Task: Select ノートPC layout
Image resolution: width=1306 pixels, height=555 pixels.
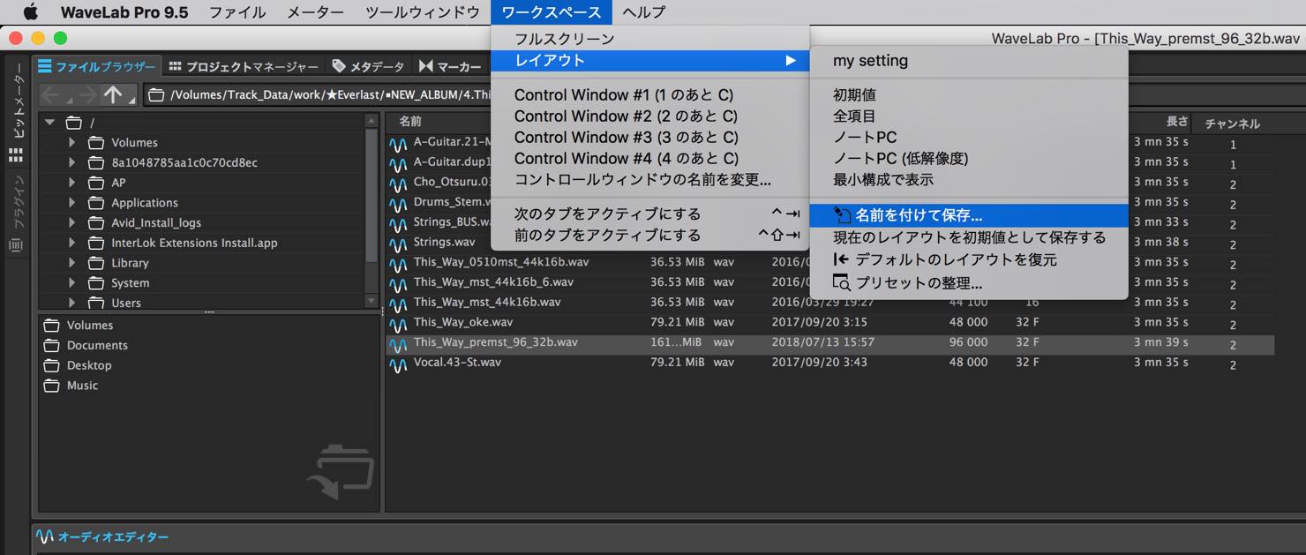Action: pyautogui.click(x=969, y=137)
